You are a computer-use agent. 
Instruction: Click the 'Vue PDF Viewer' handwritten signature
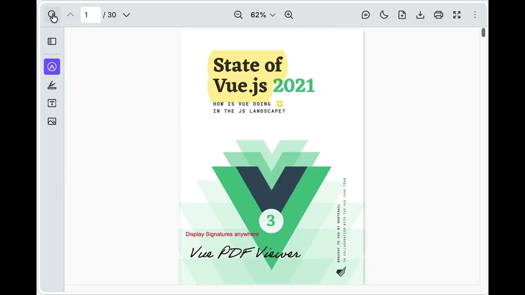coord(245,252)
